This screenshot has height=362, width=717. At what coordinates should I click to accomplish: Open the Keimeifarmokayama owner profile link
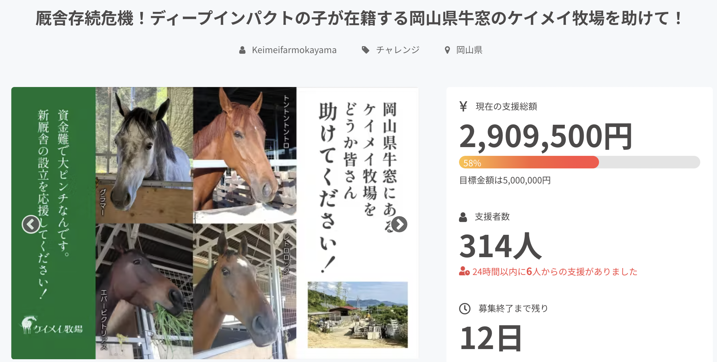294,50
